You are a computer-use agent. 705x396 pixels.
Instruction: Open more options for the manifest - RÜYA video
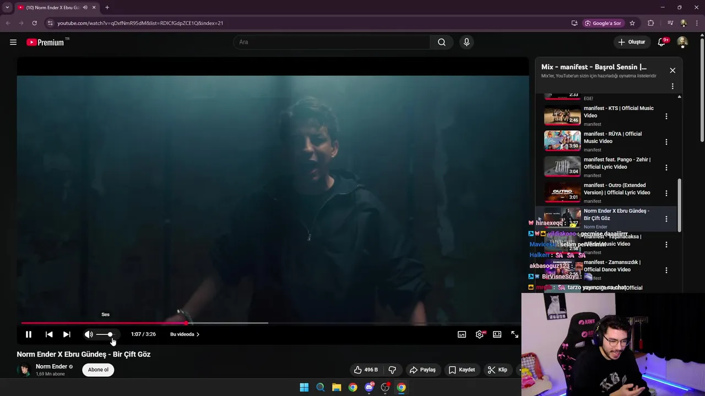coord(666,142)
